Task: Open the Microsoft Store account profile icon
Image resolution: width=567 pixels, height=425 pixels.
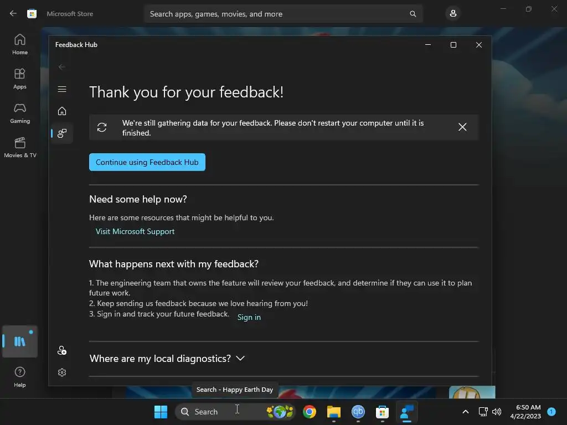Action: (x=453, y=14)
